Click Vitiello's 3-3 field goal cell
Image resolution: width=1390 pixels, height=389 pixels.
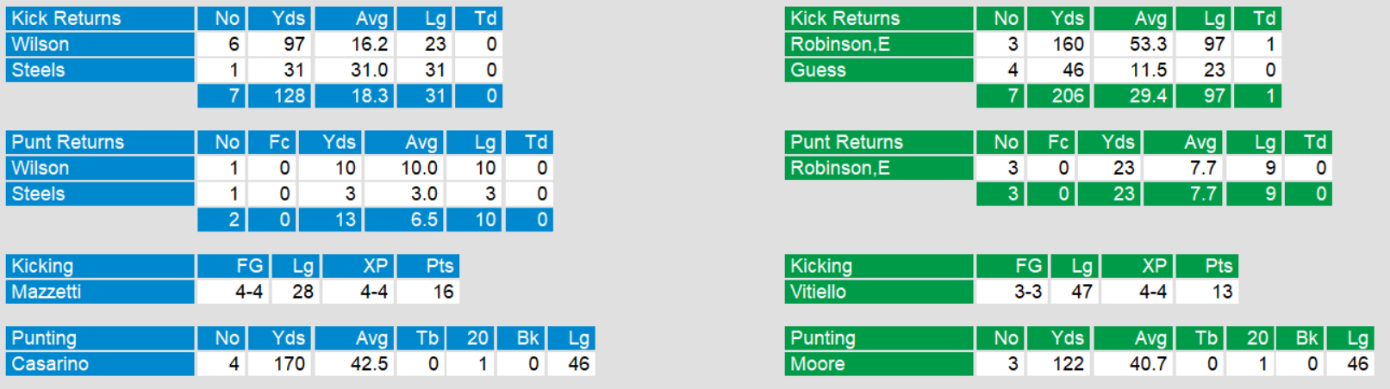pos(1027,292)
